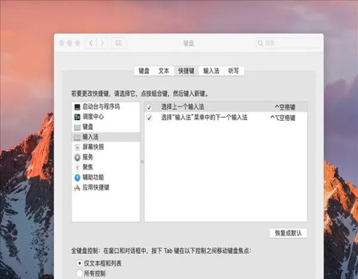The image size is (358, 279).
Task: Click the 屏幕快照 screenshot icon
Action: [77, 147]
